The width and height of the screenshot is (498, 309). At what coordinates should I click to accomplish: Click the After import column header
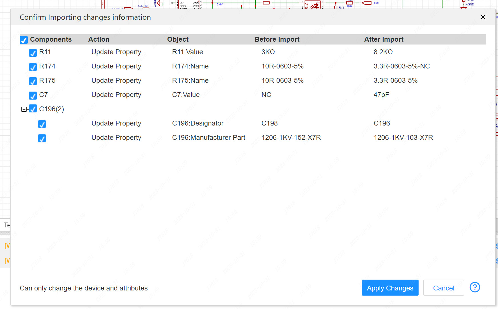[x=383, y=39]
